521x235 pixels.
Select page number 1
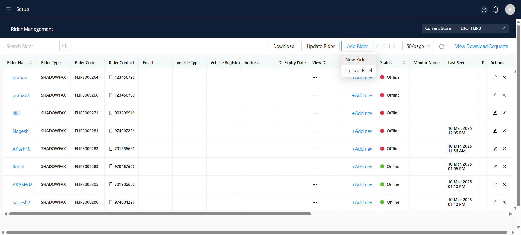pyautogui.click(x=389, y=46)
